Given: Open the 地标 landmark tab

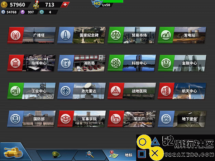Looking at the screenshot, I should tap(122, 155).
